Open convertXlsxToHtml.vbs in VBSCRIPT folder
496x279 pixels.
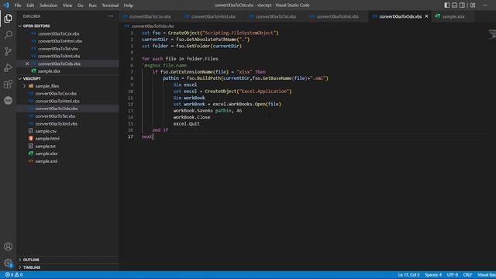(57, 102)
